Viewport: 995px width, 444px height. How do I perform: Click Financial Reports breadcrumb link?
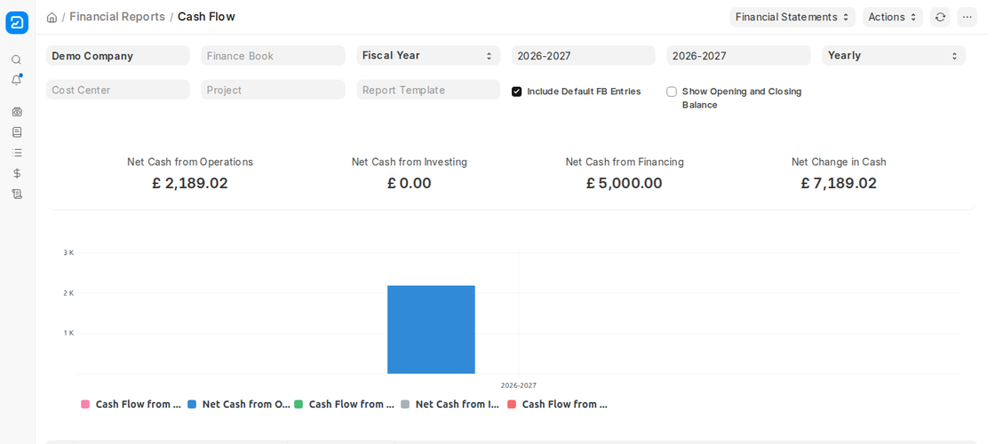pos(117,17)
